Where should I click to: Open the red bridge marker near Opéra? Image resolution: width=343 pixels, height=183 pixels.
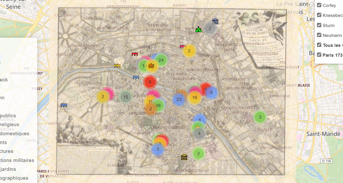(135, 54)
